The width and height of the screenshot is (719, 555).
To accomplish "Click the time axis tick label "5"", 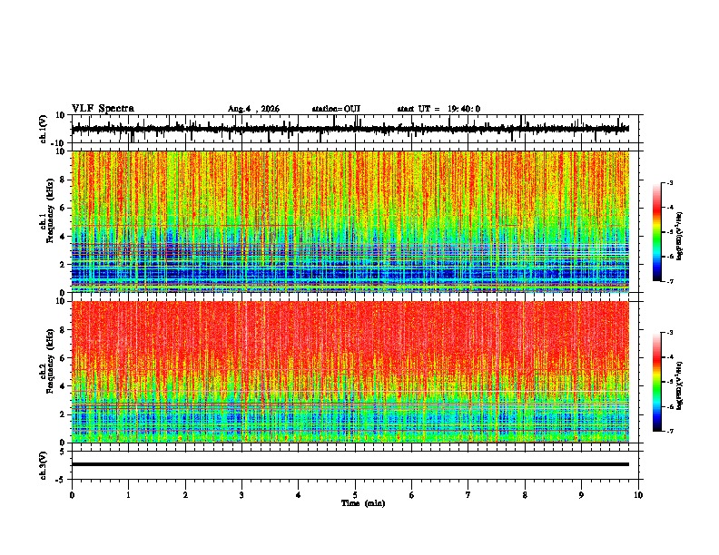I will [x=355, y=495].
